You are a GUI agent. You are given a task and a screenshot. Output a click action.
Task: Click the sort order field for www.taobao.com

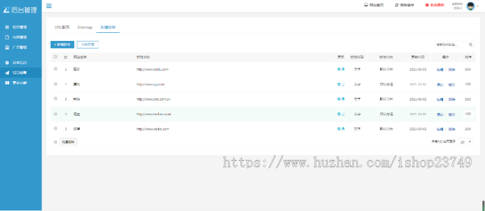(x=468, y=114)
